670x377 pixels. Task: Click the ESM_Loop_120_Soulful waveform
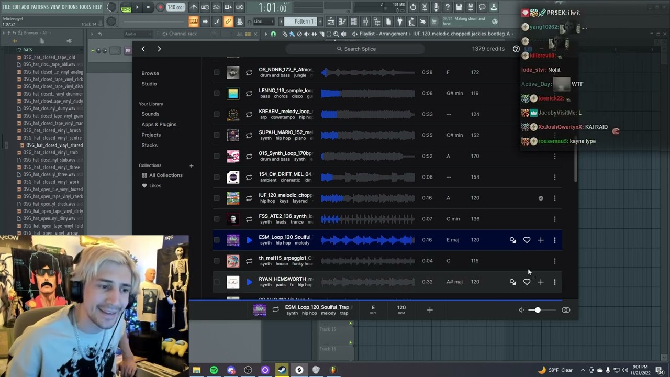368,240
